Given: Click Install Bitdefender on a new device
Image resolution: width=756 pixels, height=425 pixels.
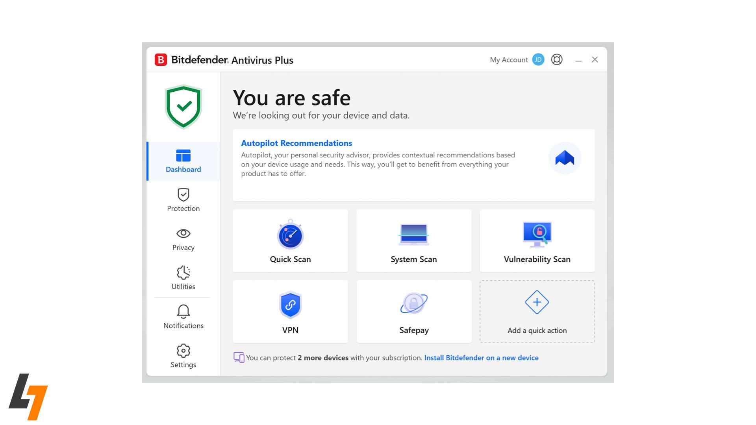Looking at the screenshot, I should tap(481, 358).
